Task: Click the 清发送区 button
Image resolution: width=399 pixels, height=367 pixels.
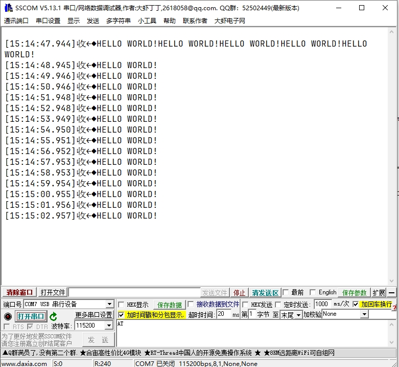Action: click(x=265, y=293)
